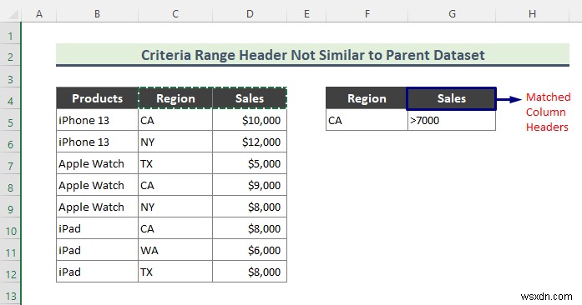Screen dimensions: 582x305
Task: Click the criteria 'Region' header in column F
Action: (367, 98)
